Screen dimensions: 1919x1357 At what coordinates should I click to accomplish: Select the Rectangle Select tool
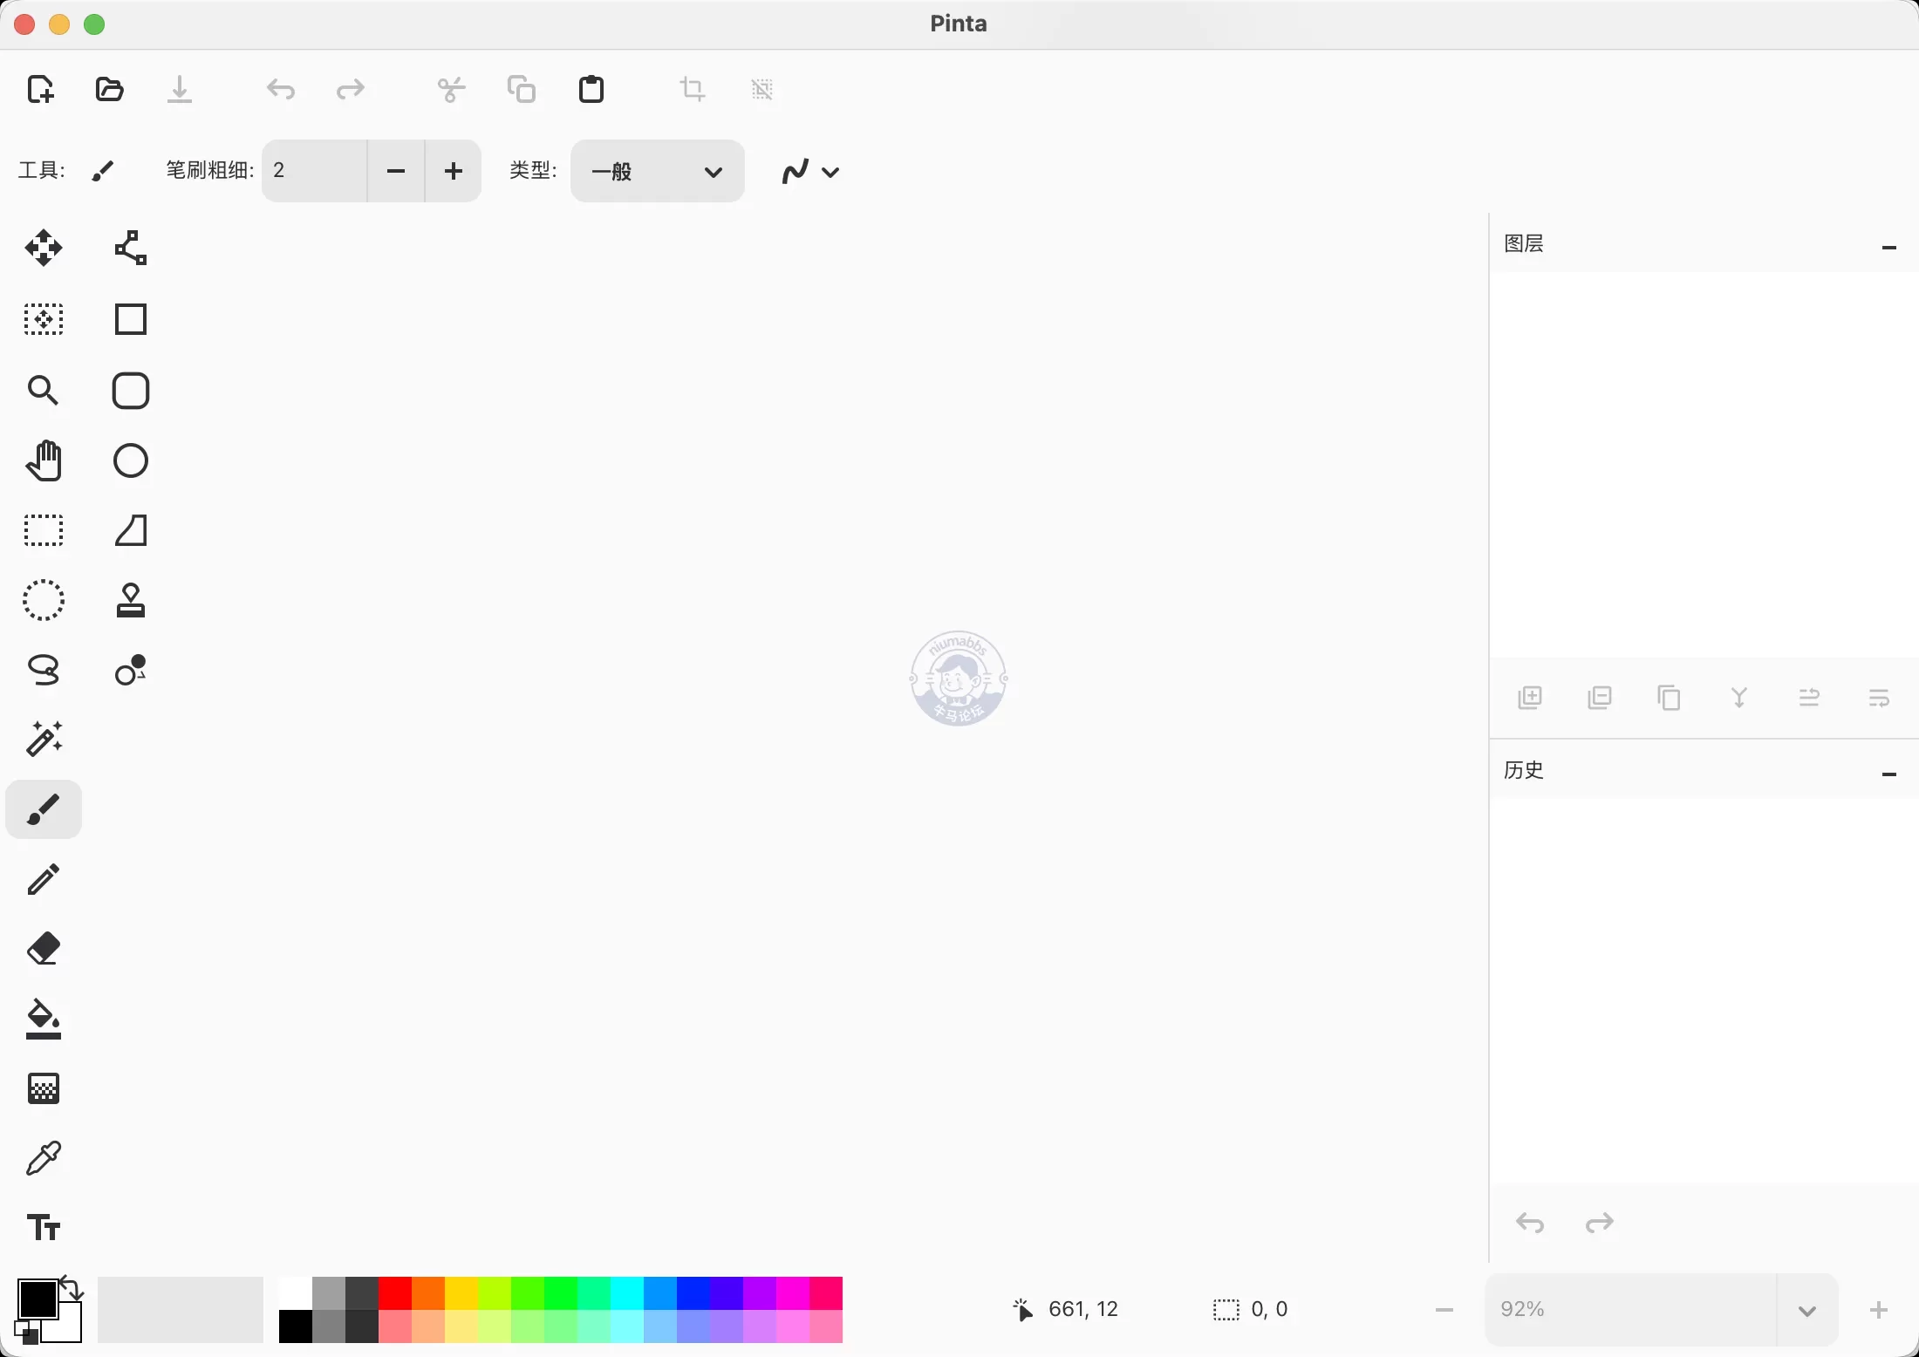tap(44, 530)
